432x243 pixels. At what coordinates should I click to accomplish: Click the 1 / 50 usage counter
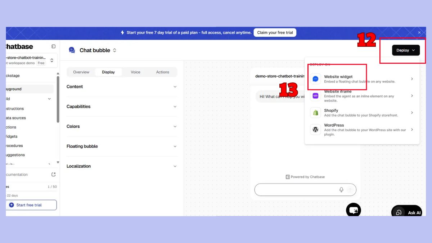[x=52, y=187]
